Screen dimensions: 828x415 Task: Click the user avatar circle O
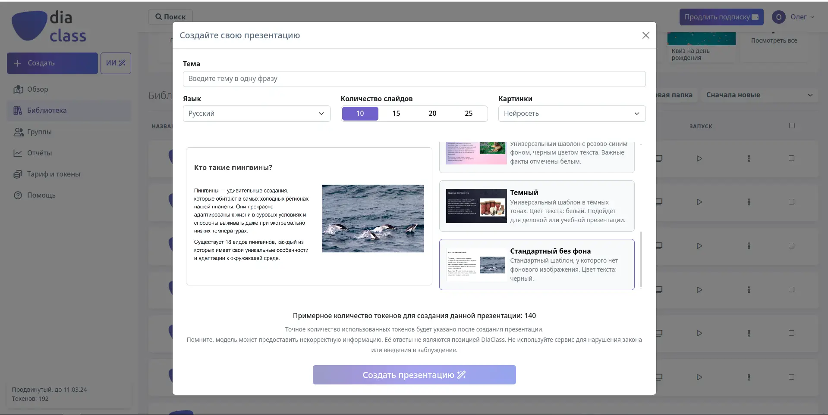(x=779, y=17)
